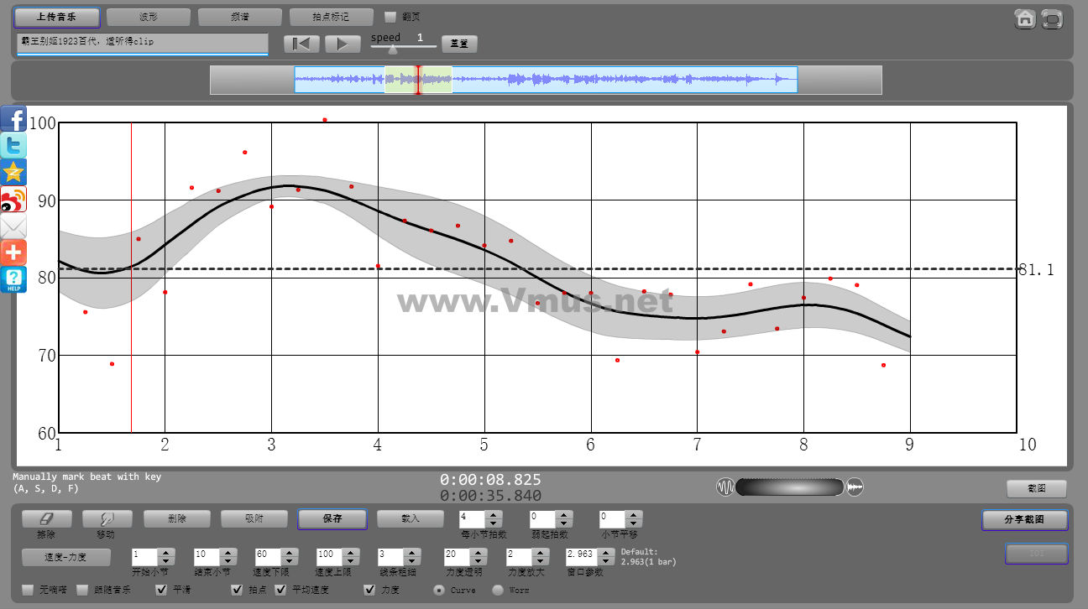Select the eraser tool 擦除

coord(47,519)
